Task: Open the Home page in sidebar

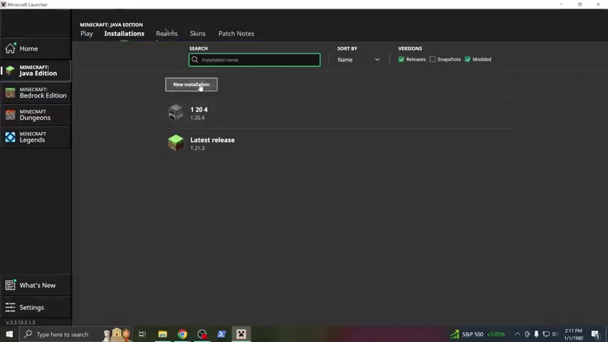Action: coord(36,48)
